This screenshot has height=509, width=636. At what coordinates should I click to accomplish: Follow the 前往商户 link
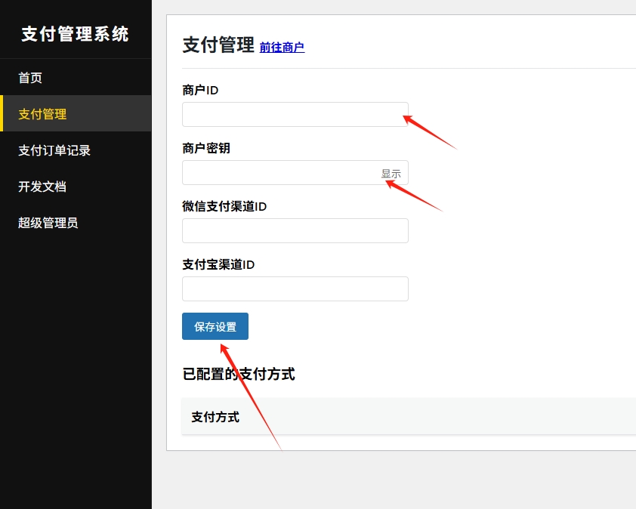pyautogui.click(x=282, y=48)
